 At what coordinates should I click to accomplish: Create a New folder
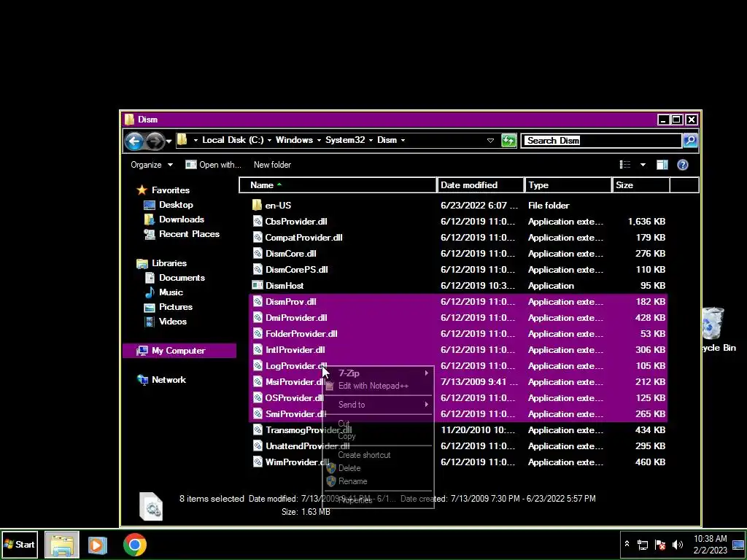272,165
